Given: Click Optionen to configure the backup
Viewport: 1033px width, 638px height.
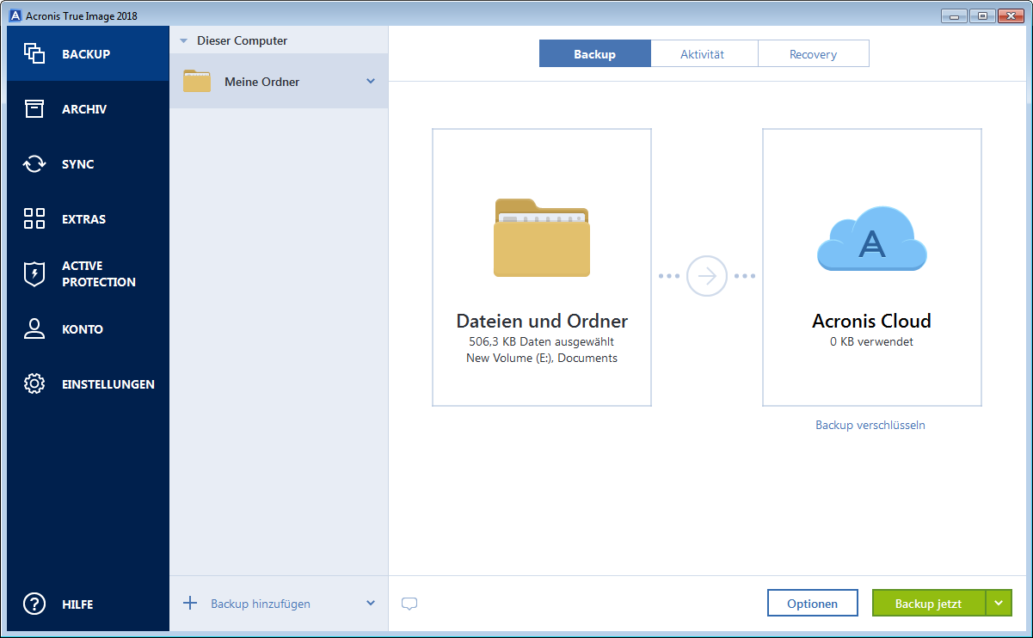Looking at the screenshot, I should (x=812, y=603).
